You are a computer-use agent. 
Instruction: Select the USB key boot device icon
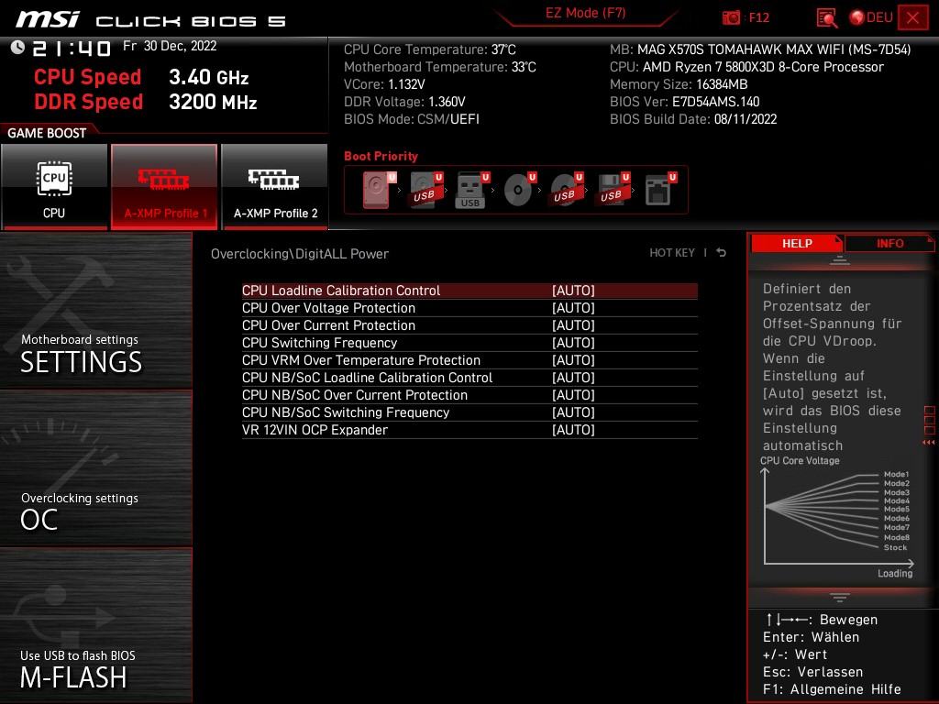tap(472, 190)
